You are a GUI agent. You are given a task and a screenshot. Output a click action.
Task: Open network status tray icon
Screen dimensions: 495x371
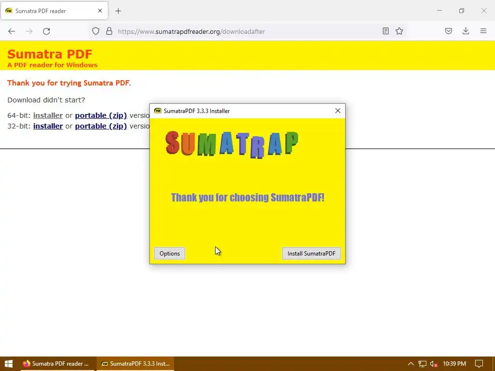(x=422, y=364)
